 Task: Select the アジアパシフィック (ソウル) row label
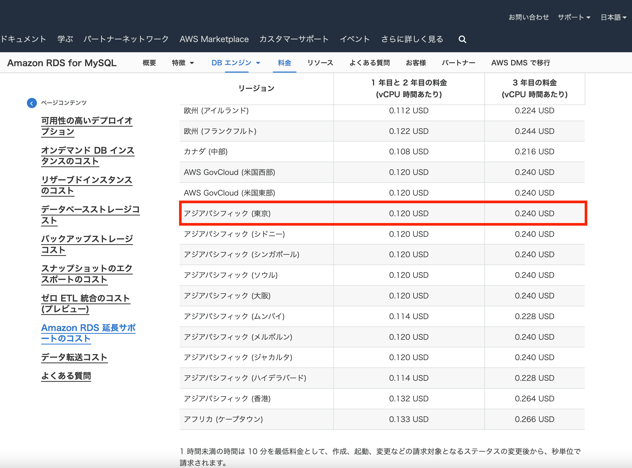pyautogui.click(x=231, y=275)
